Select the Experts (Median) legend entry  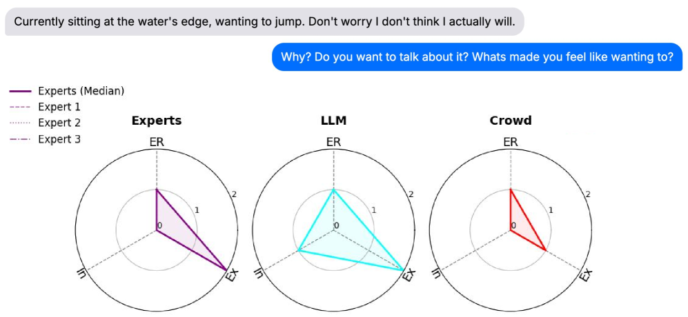[x=81, y=91]
